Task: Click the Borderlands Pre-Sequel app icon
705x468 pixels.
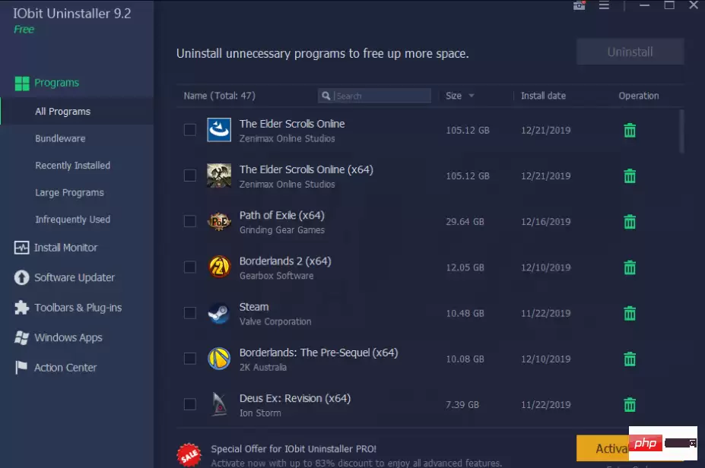Action: (219, 359)
